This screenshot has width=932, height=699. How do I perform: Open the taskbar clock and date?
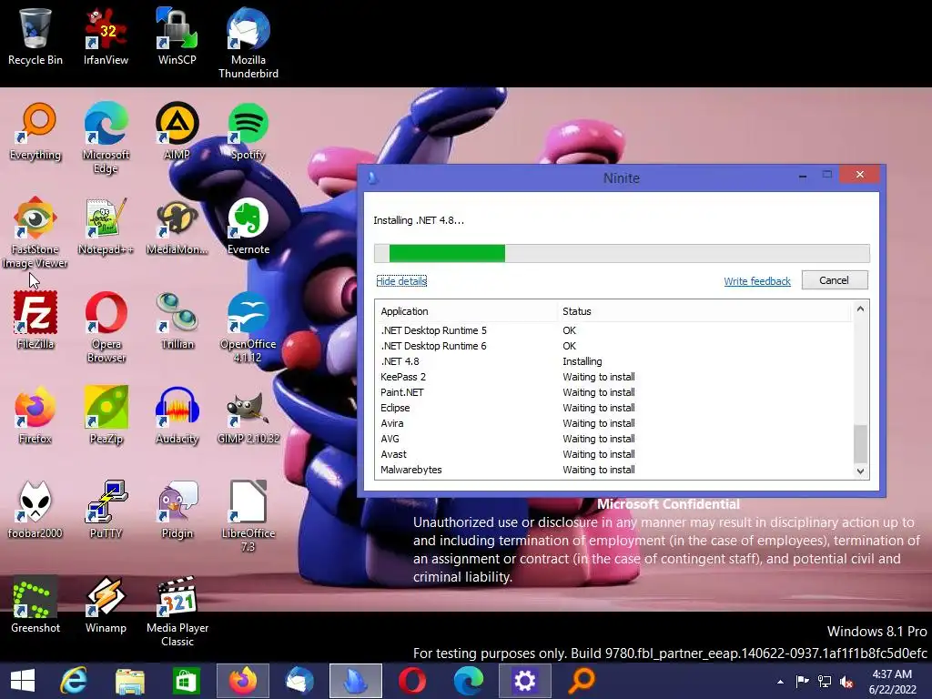(892, 682)
